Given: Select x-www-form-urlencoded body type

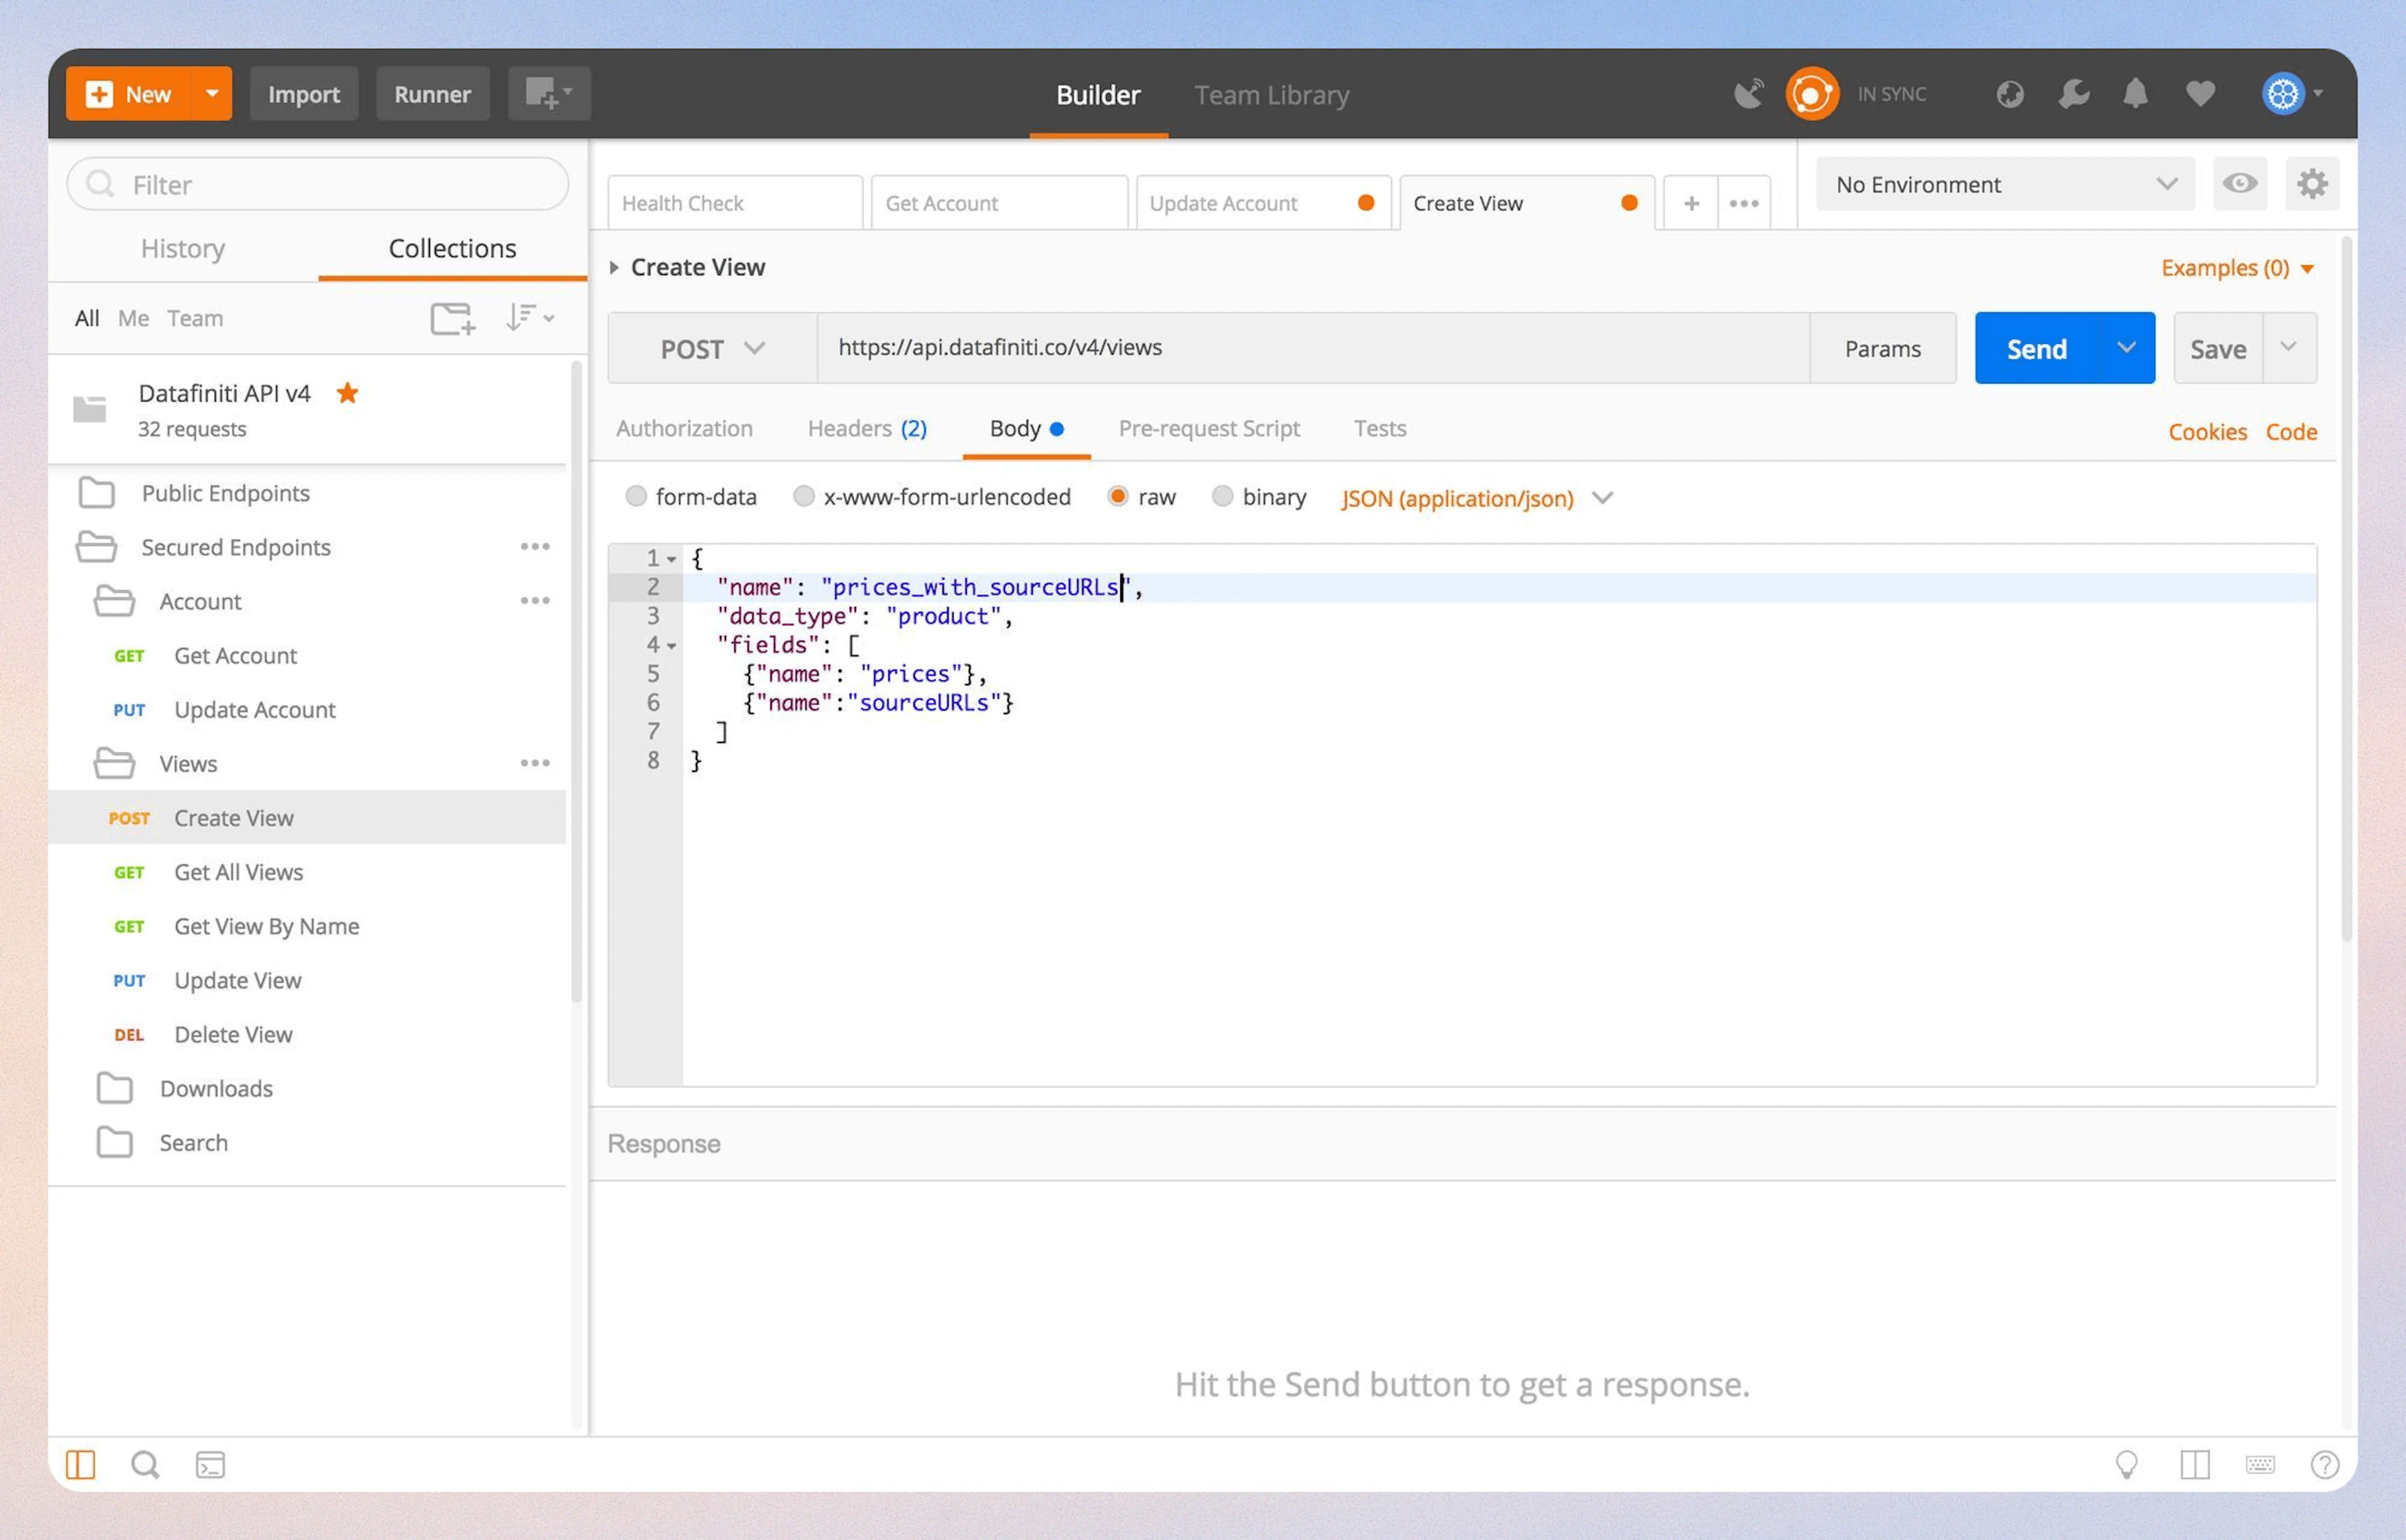Looking at the screenshot, I should [804, 496].
